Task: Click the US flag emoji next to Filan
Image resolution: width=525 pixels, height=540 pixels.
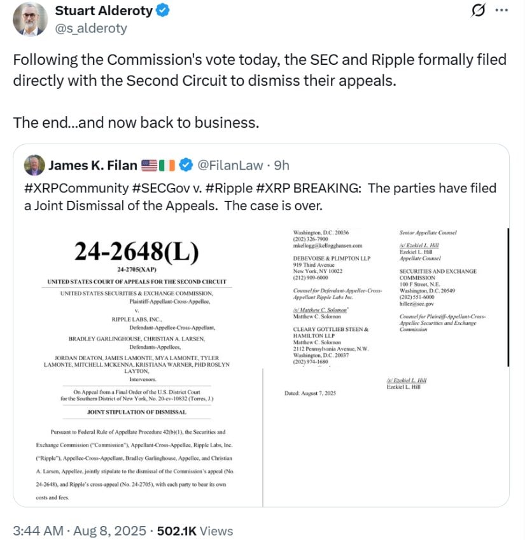Action: [149, 166]
